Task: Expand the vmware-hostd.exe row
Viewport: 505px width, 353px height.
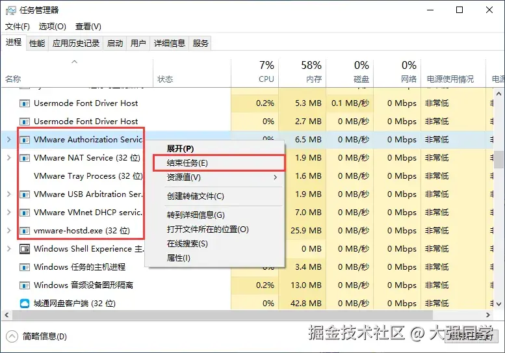Action: click(8, 231)
